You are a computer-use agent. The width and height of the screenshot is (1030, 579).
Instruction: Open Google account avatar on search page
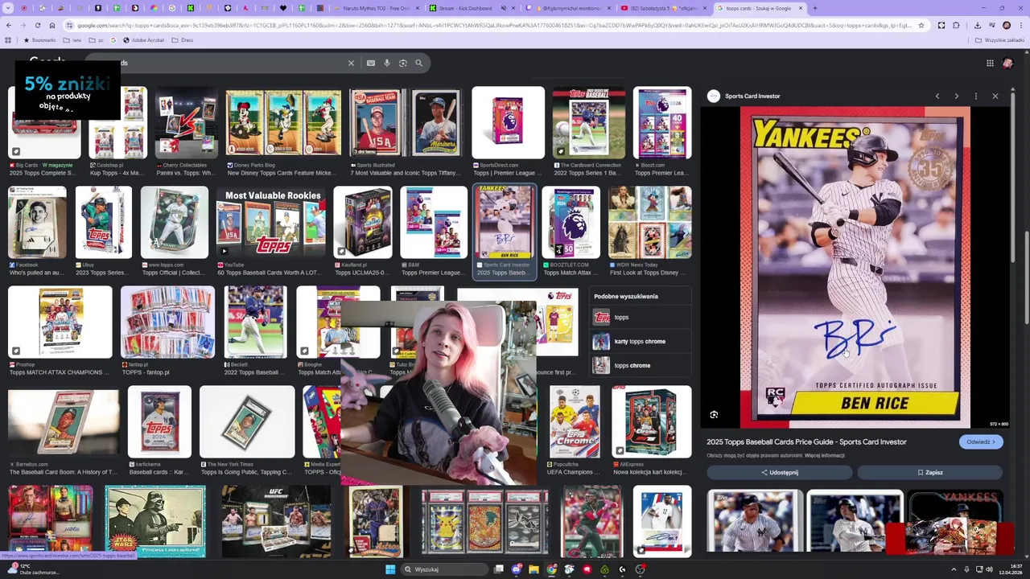pyautogui.click(x=1008, y=63)
